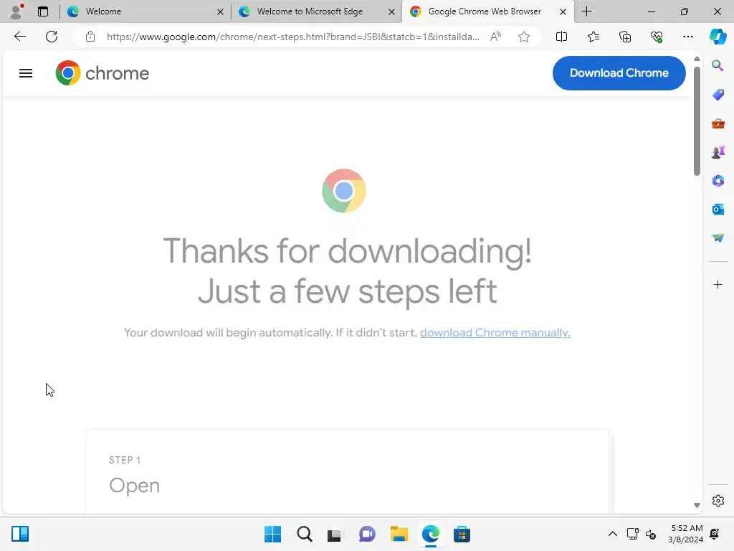
Task: Open Chat from the taskbar
Action: [367, 534]
